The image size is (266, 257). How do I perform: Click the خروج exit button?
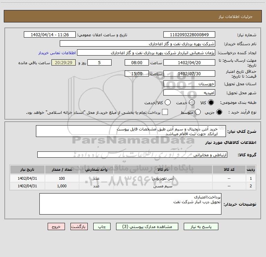56,227
